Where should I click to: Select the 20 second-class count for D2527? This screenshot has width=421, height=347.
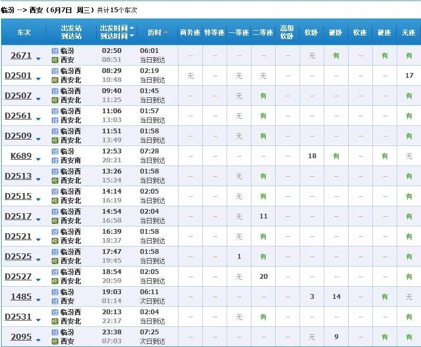[264, 276]
